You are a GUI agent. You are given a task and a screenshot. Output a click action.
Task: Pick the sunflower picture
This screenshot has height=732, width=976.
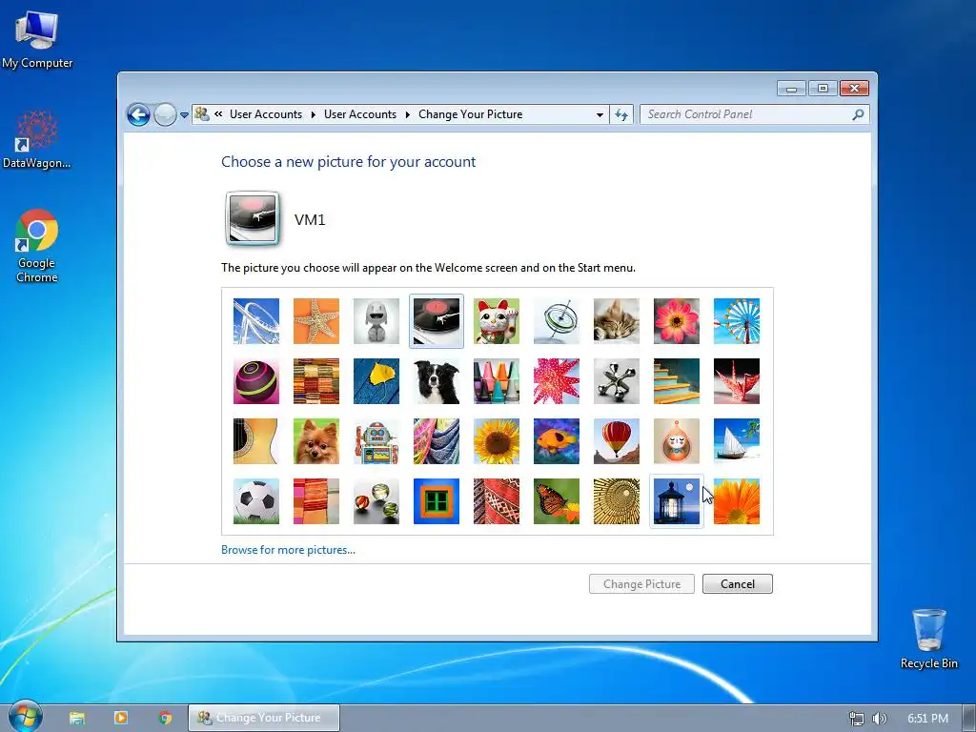[x=496, y=441]
